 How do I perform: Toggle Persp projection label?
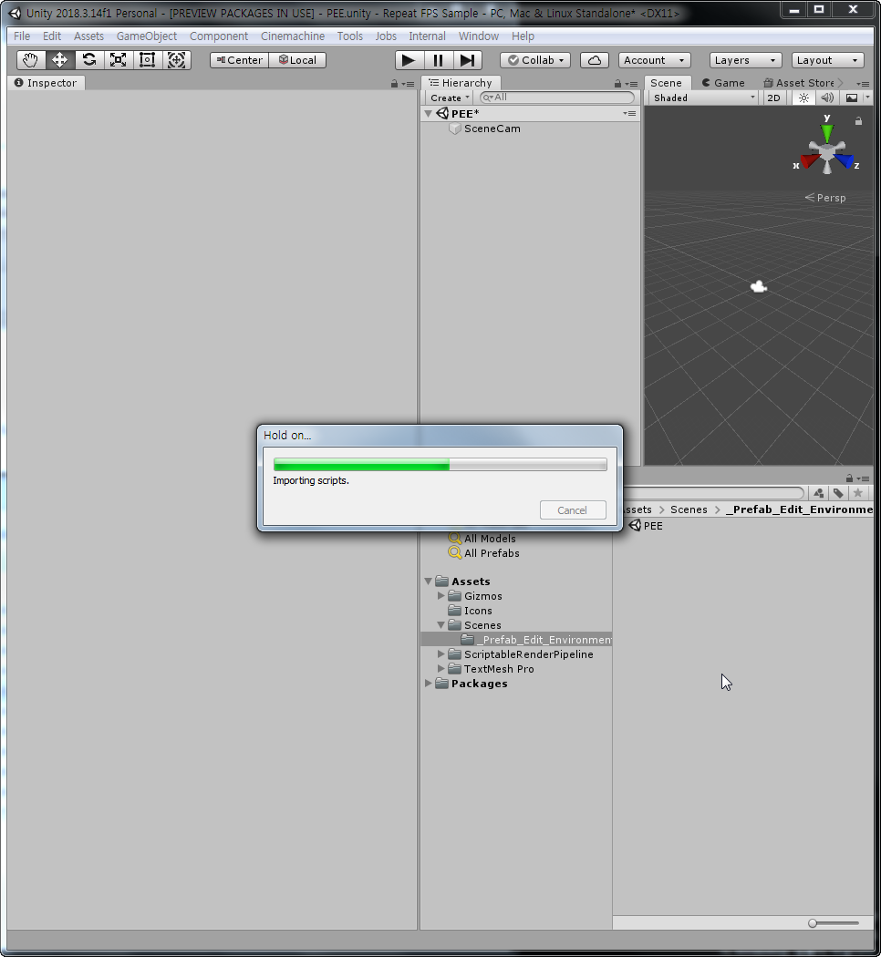click(x=824, y=198)
